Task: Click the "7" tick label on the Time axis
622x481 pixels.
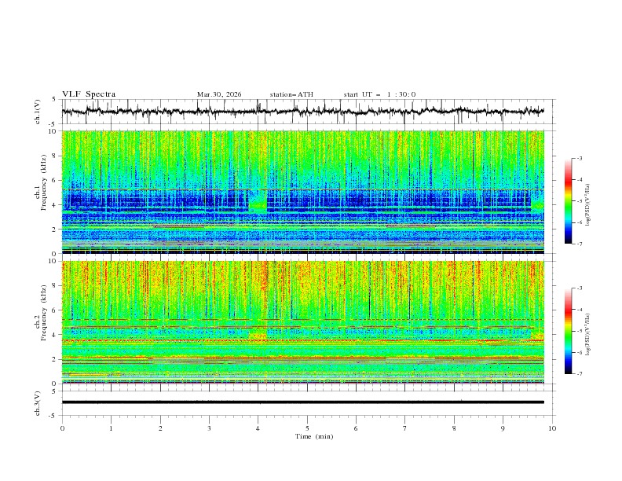Action: pos(405,428)
